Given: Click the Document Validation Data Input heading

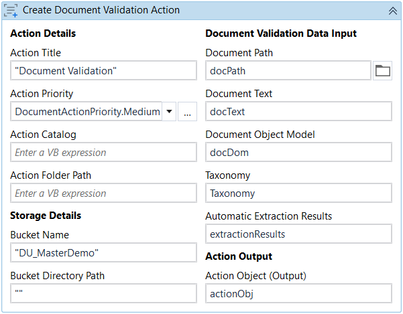Looking at the screenshot, I should pyautogui.click(x=281, y=33).
